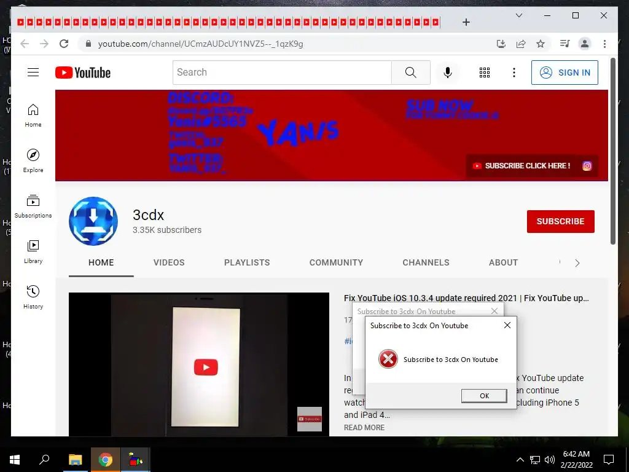Close the front Subscribe to 3cdx dialog
629x472 pixels.
507,325
